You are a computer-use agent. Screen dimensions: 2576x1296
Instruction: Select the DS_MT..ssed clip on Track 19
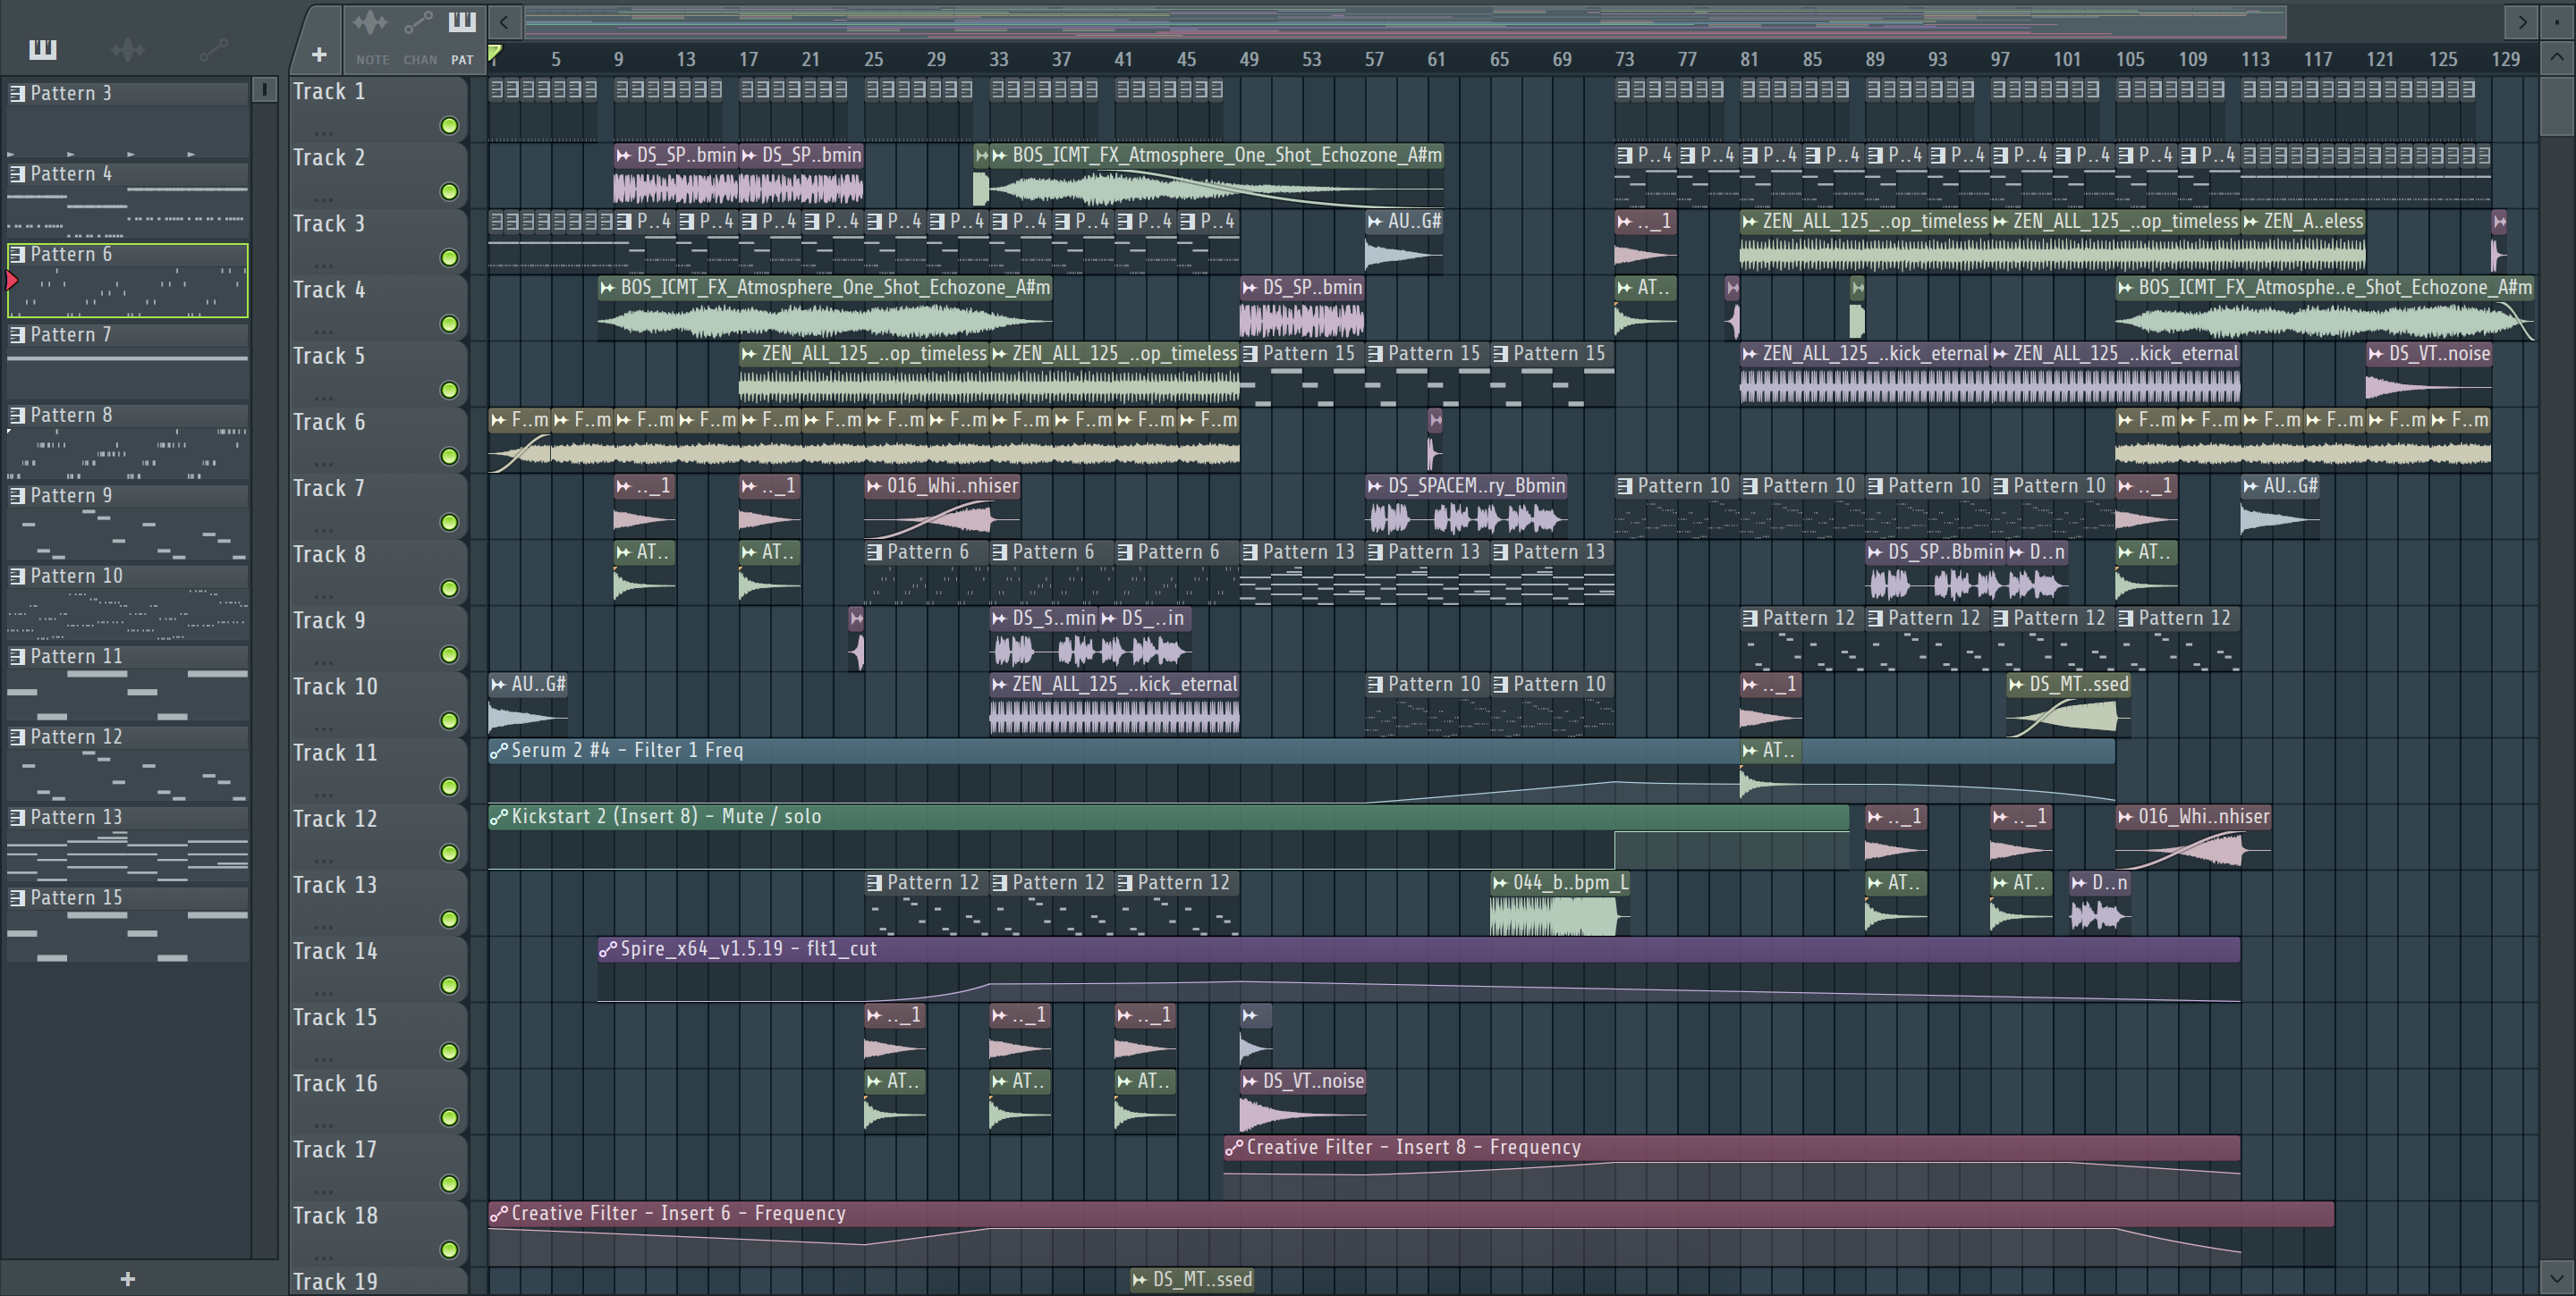pyautogui.click(x=1192, y=1281)
